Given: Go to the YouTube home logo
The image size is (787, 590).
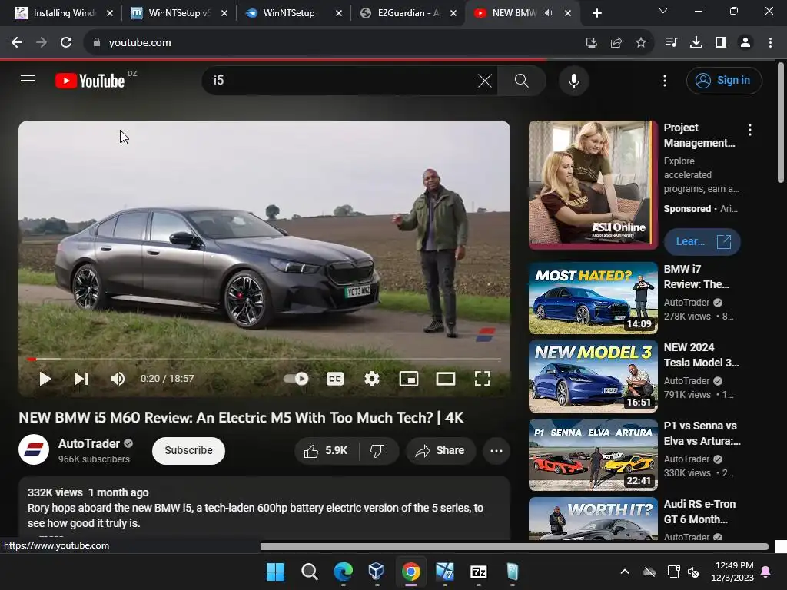Looking at the screenshot, I should point(90,81).
